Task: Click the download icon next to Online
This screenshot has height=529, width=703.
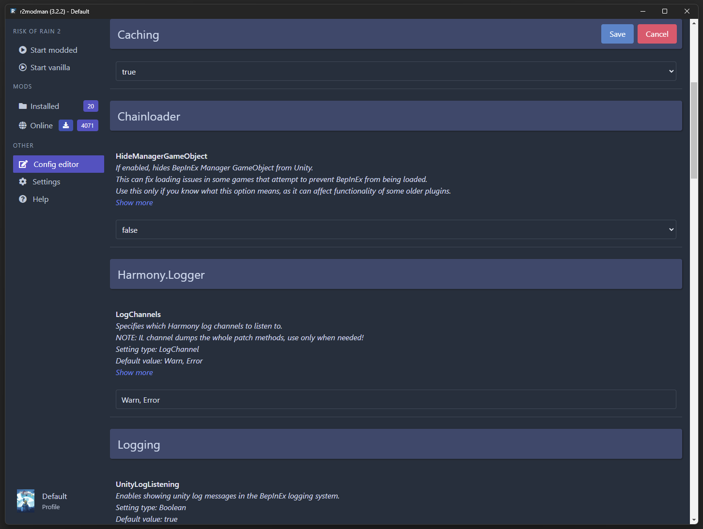Action: click(66, 125)
